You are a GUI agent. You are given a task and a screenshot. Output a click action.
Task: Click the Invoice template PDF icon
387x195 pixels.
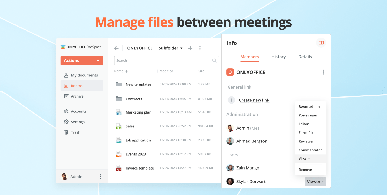pos(119,168)
